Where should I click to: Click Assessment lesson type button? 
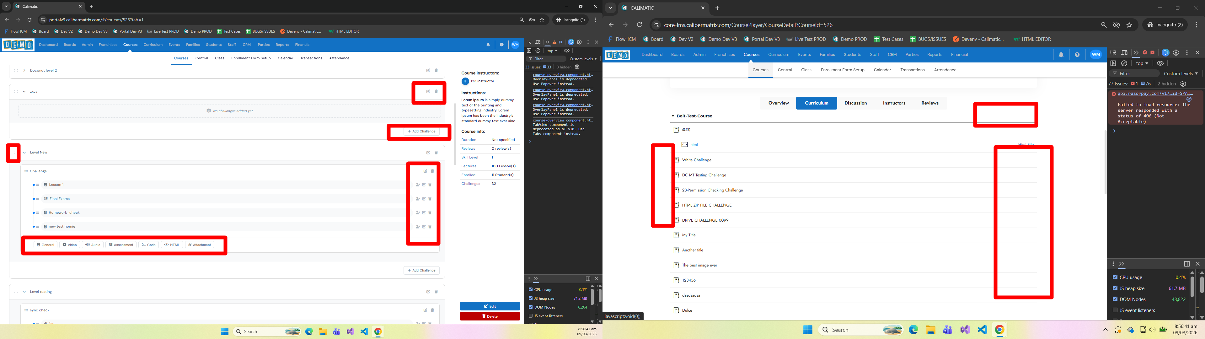tap(121, 245)
